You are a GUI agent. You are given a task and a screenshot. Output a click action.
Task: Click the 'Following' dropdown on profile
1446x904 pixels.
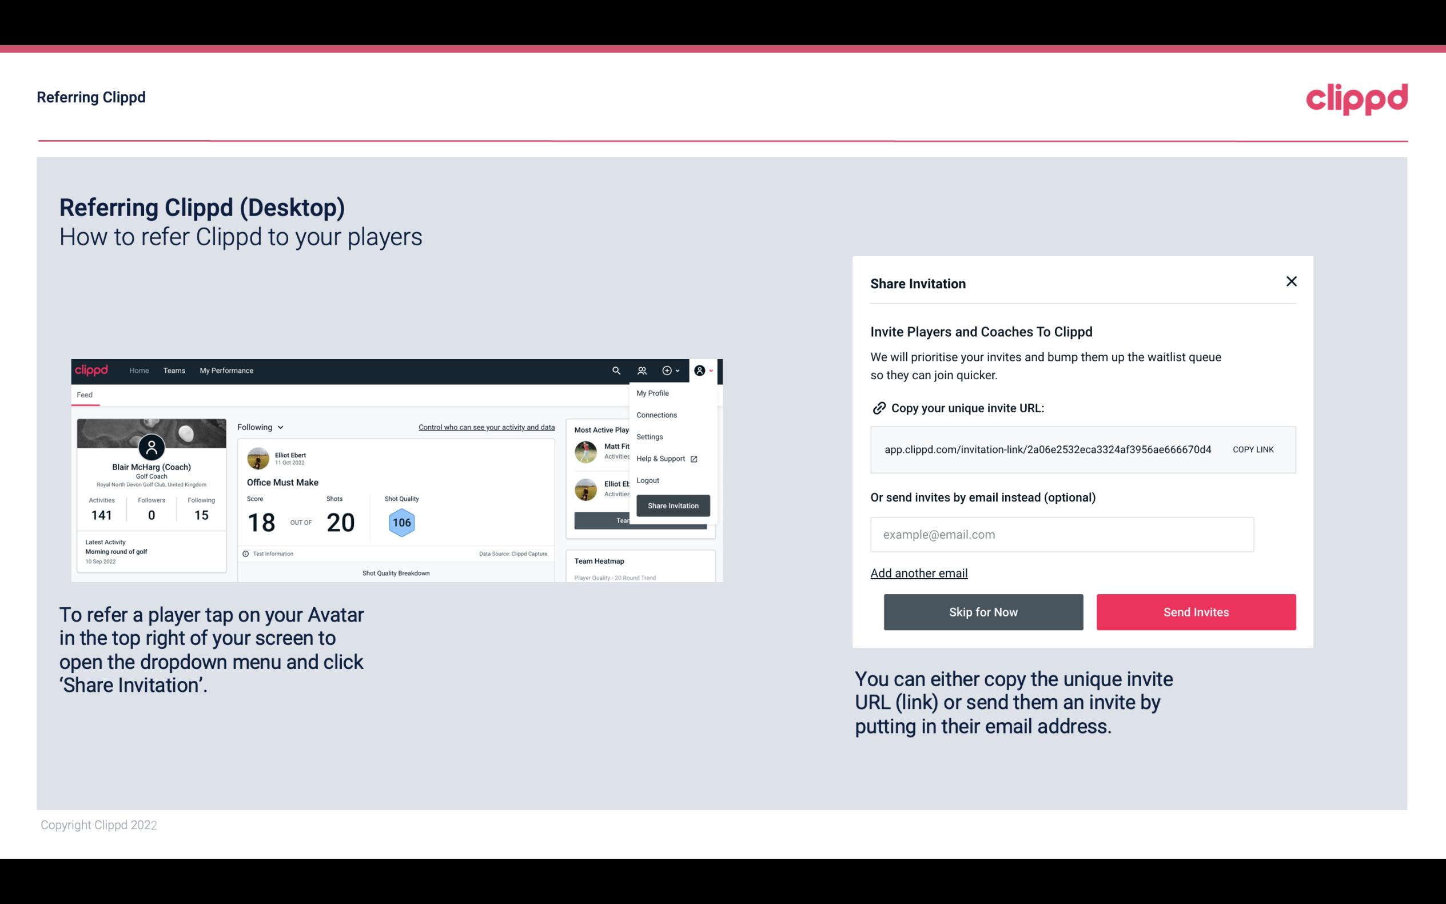tap(259, 427)
